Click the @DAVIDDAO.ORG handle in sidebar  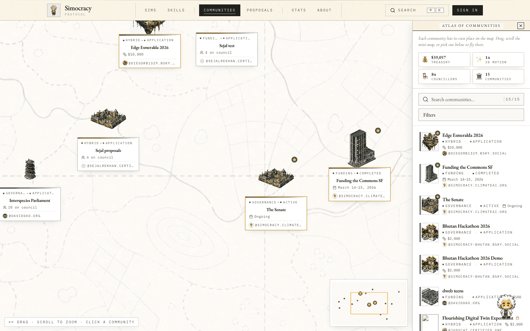pyautogui.click(x=464, y=303)
